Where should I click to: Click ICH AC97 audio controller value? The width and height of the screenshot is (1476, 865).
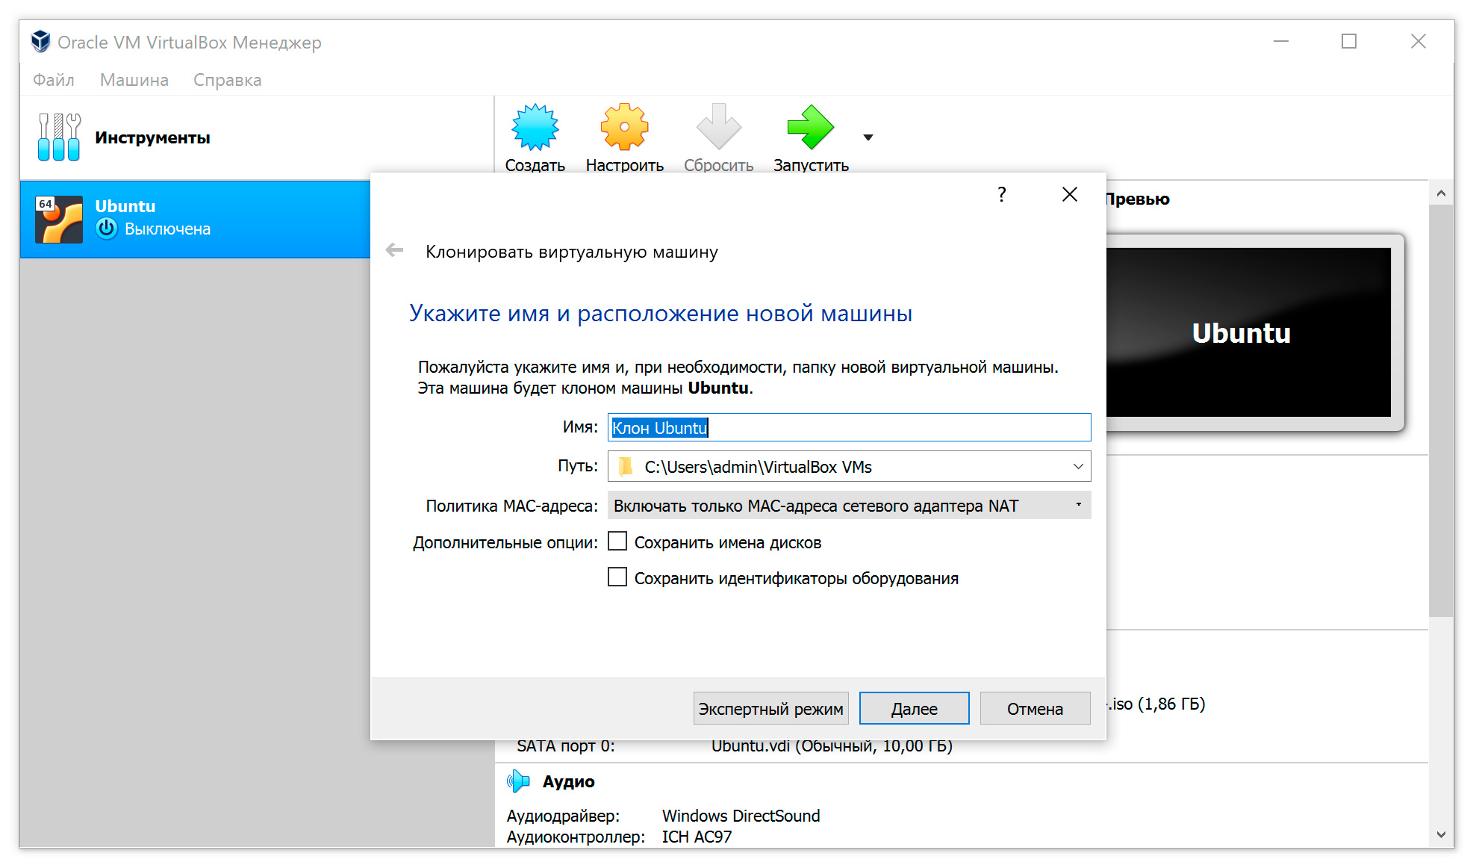tap(697, 837)
